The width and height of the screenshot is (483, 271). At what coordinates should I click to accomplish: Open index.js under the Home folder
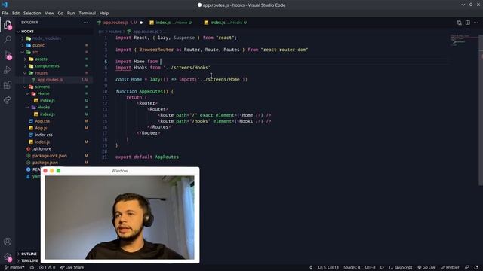coord(54,100)
